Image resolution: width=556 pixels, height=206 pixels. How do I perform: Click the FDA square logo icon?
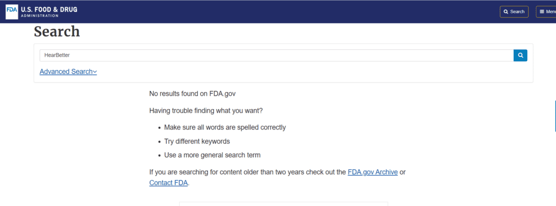(12, 11)
